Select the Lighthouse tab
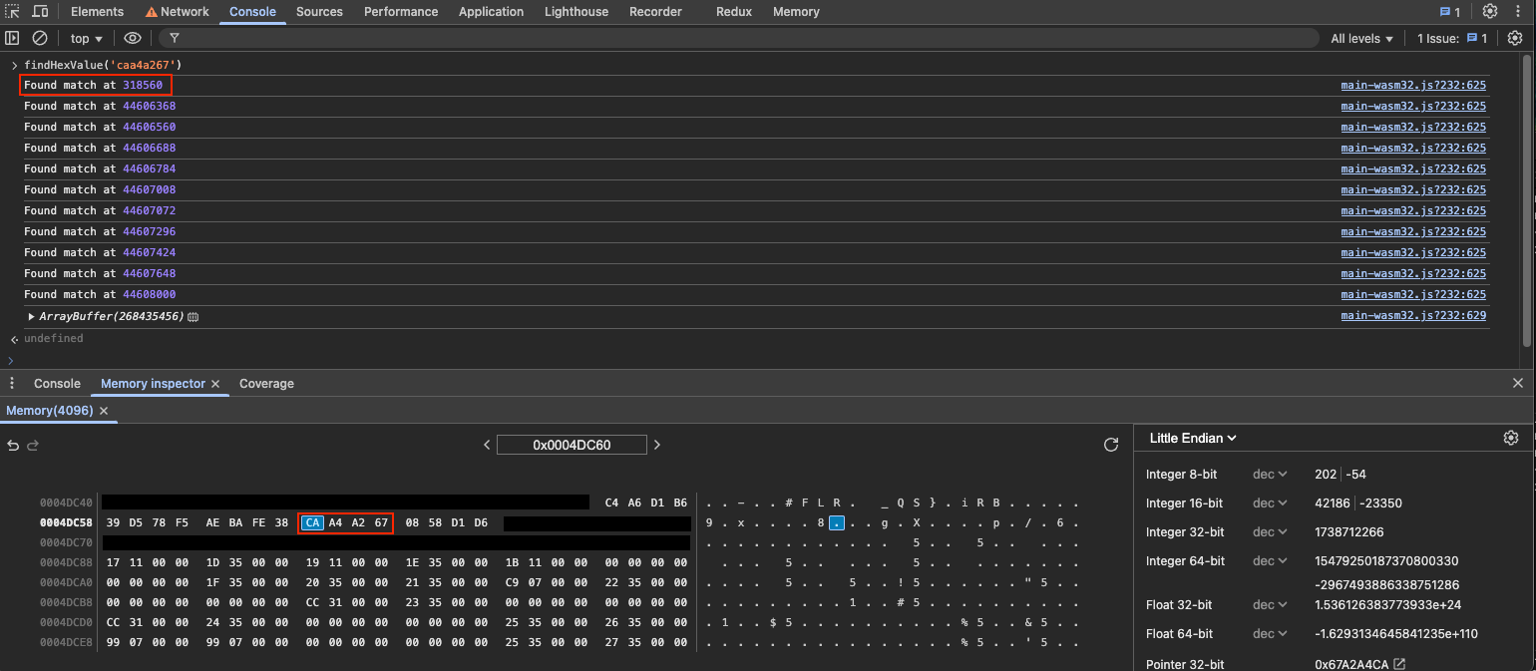The width and height of the screenshot is (1536, 671). [577, 12]
